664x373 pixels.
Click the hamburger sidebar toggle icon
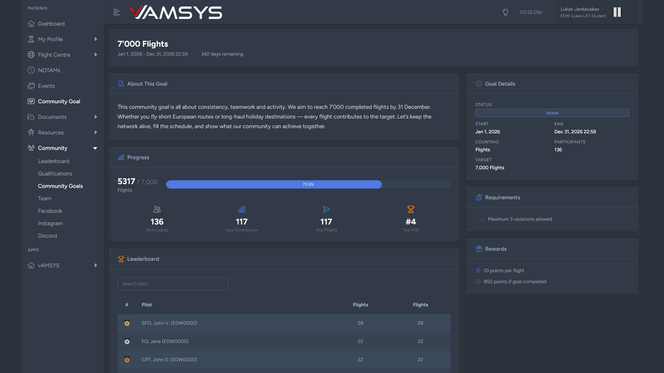coord(117,12)
